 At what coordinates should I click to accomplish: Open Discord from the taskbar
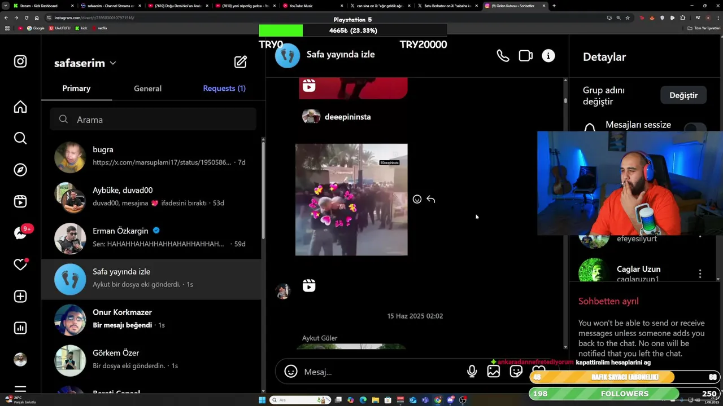[x=450, y=400]
